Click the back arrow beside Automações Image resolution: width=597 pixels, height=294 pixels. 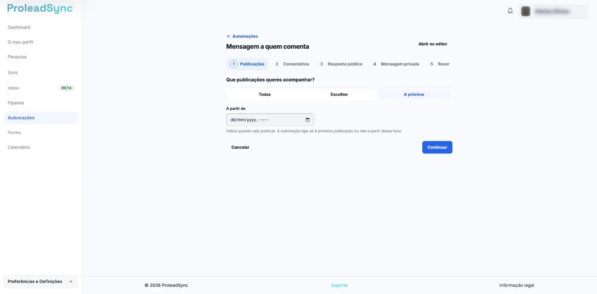pyautogui.click(x=228, y=36)
